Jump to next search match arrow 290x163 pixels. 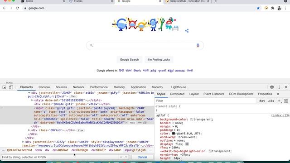126,157
